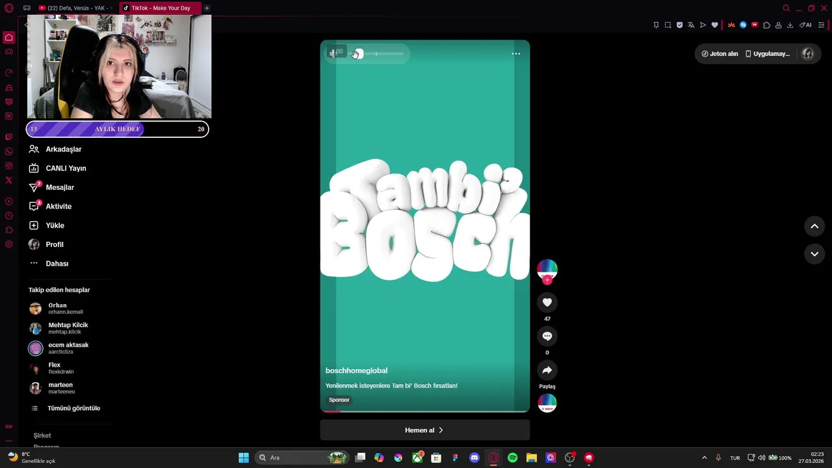Switch to the YouTube Defa, Venüs tab

(x=75, y=8)
